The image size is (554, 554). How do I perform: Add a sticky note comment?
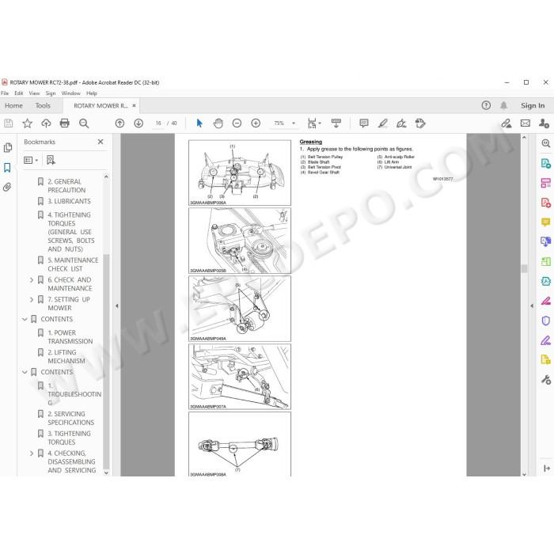pyautogui.click(x=364, y=123)
